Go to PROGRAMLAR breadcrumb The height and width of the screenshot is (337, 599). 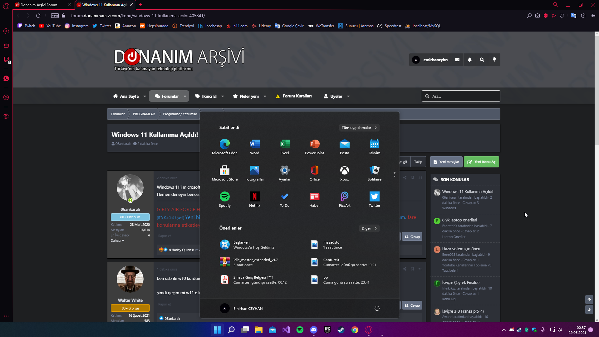click(x=144, y=114)
